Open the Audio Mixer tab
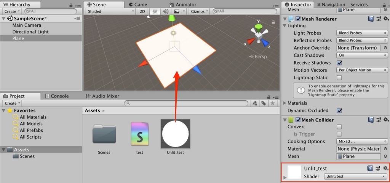The width and height of the screenshot is (390, 183). click(102, 96)
